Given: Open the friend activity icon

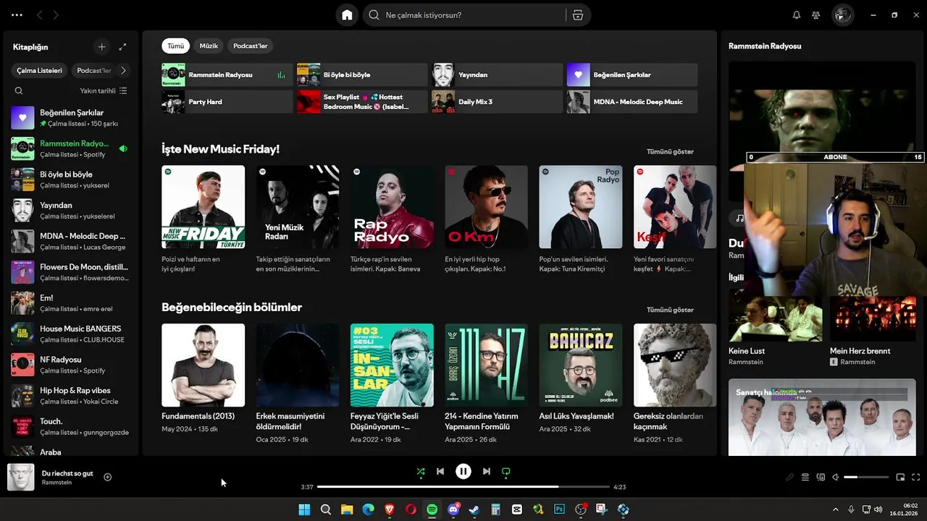Looking at the screenshot, I should (x=816, y=15).
